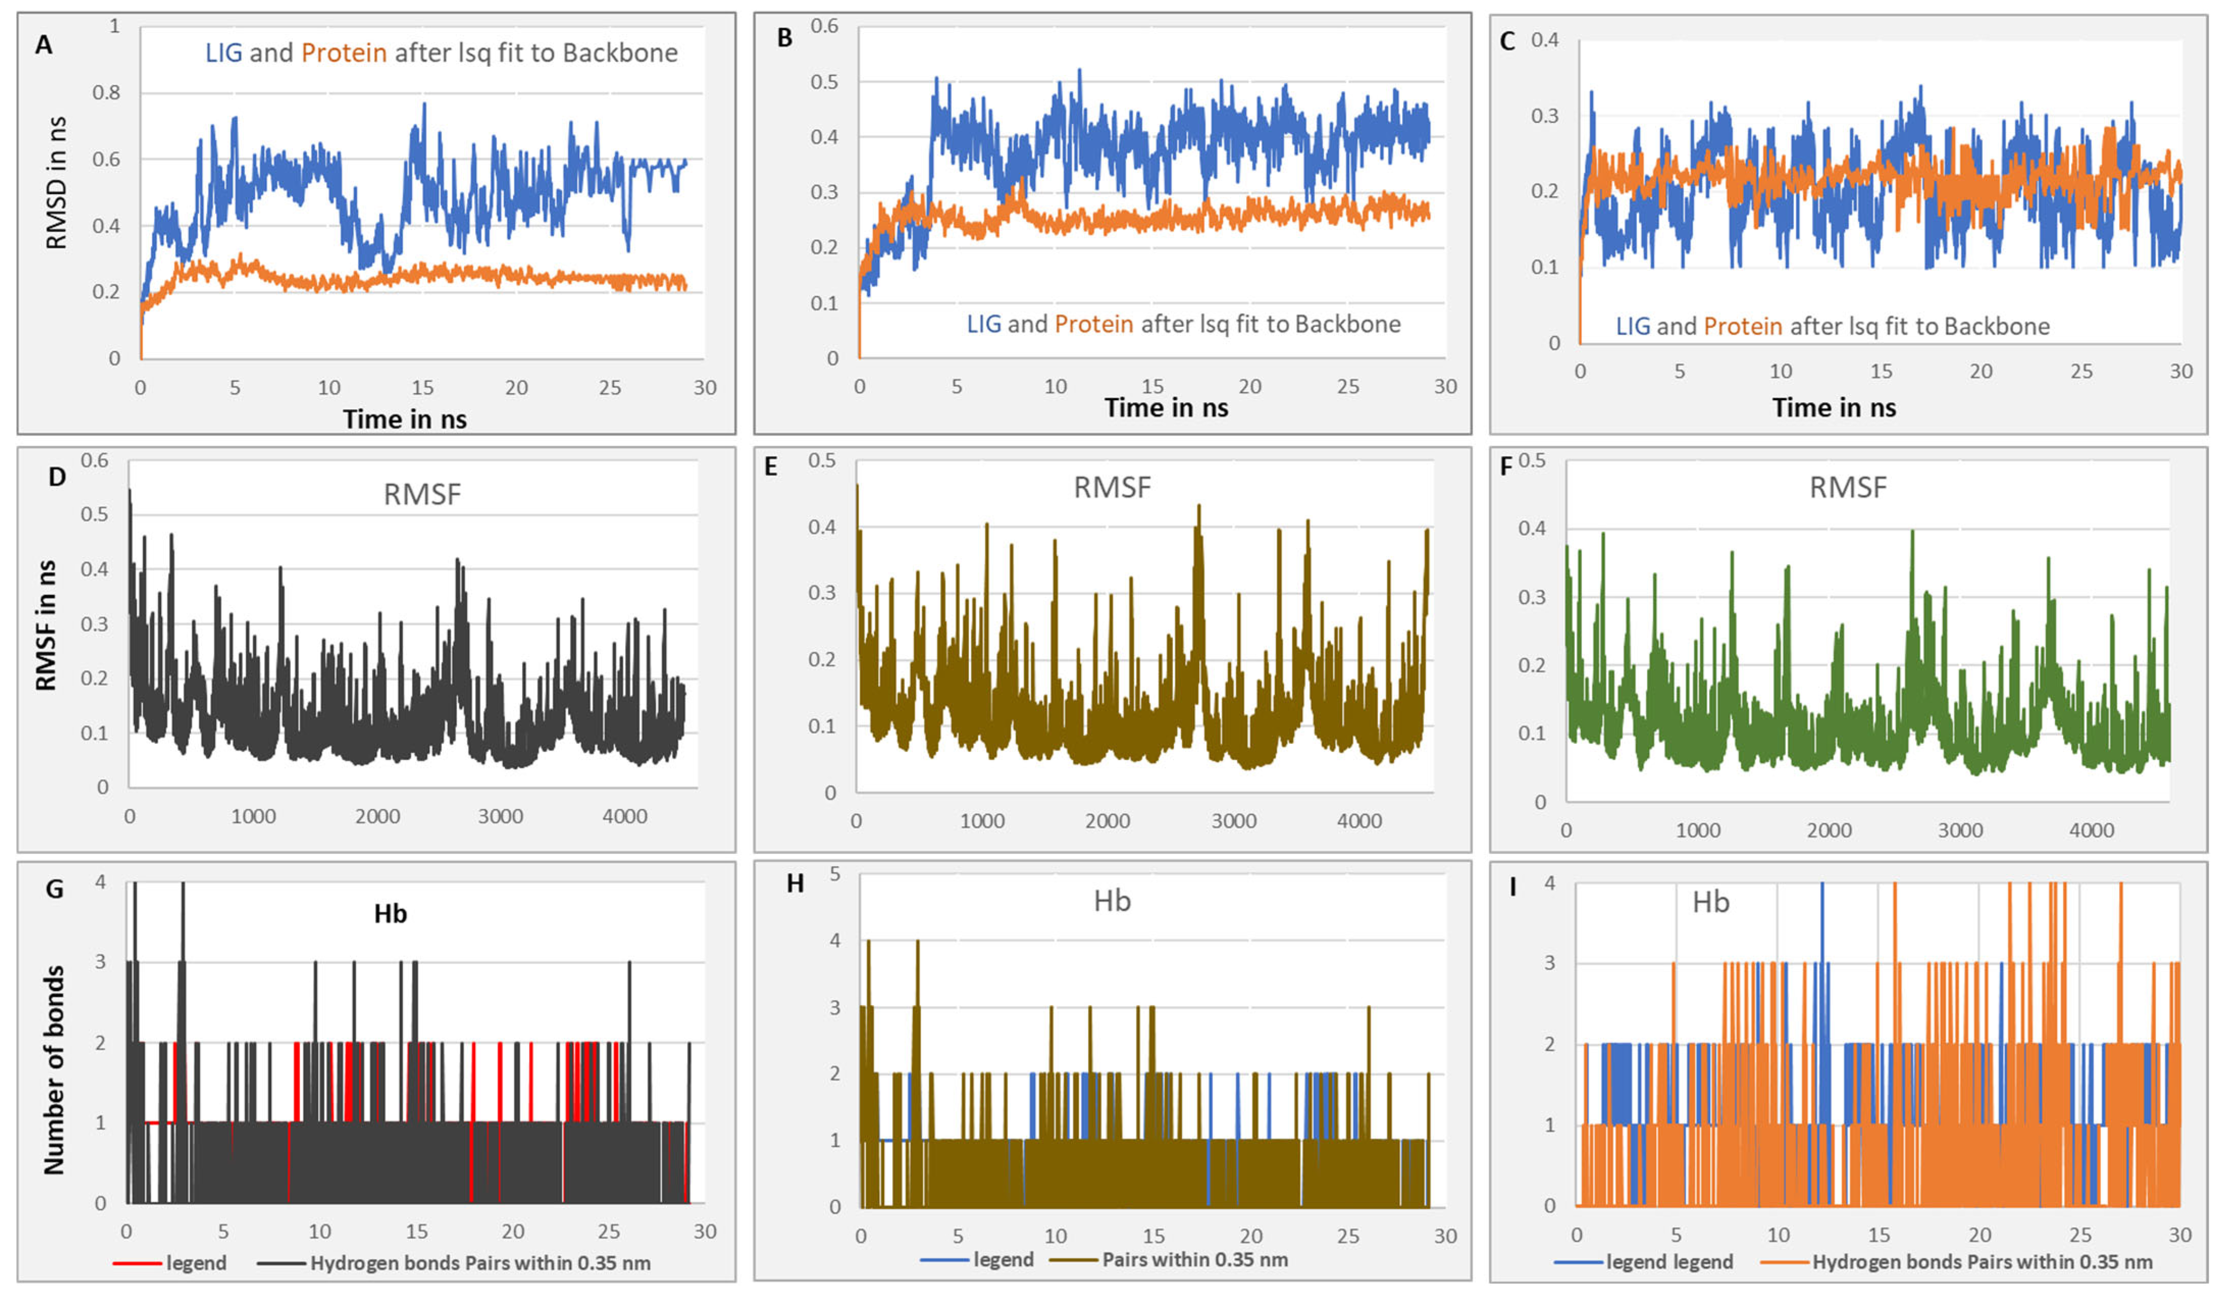
Task: Click the 'Pairs within 0.35 nm' text in panel H
Action: (x=1195, y=1260)
